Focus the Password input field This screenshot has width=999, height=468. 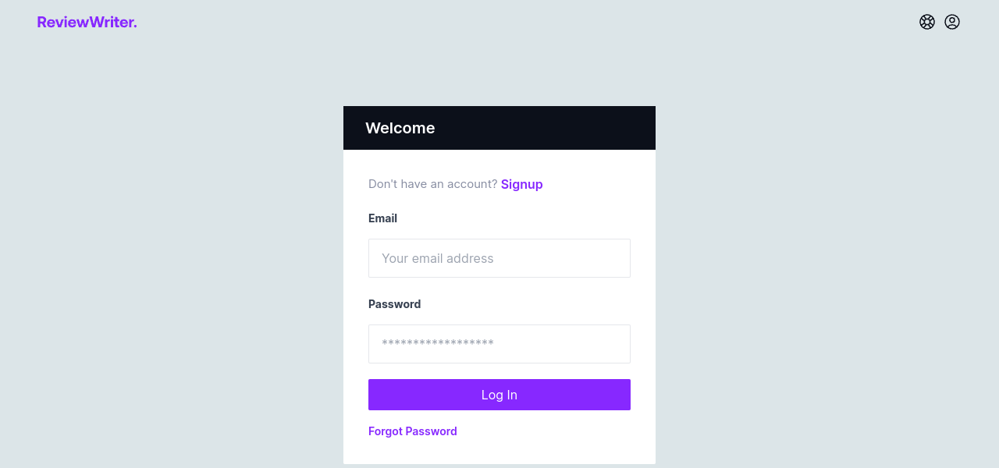click(499, 344)
